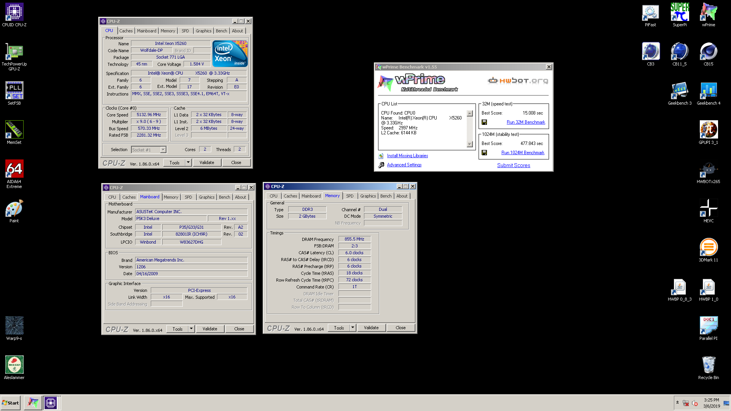This screenshot has height=411, width=731.
Task: Click the save icon beside 32M best score
Action: click(x=484, y=122)
